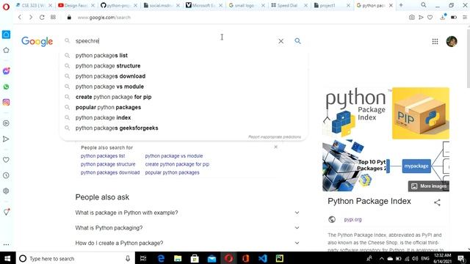Image resolution: width=470 pixels, height=264 pixels.
Task: Open the Opera menu logo
Action: point(6,6)
